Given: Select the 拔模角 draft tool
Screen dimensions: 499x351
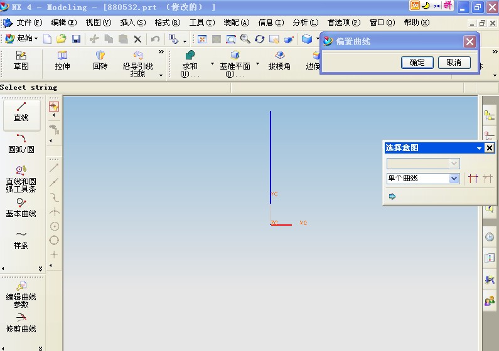Looking at the screenshot, I should [x=279, y=60].
